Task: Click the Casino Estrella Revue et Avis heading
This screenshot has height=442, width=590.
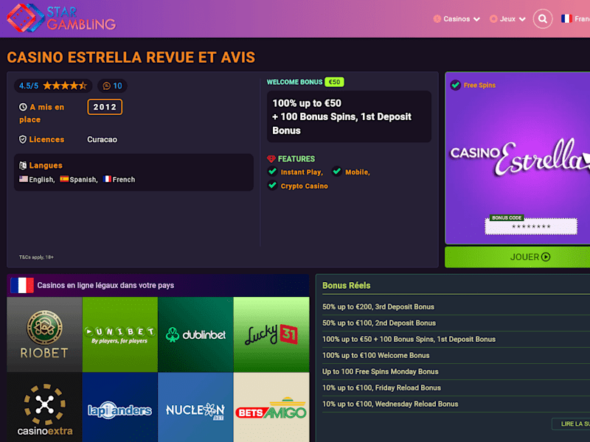Action: coord(131,57)
